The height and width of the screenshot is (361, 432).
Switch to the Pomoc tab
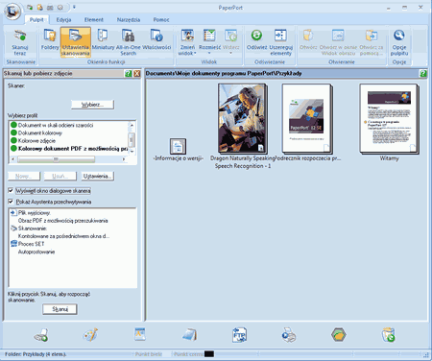(x=161, y=20)
